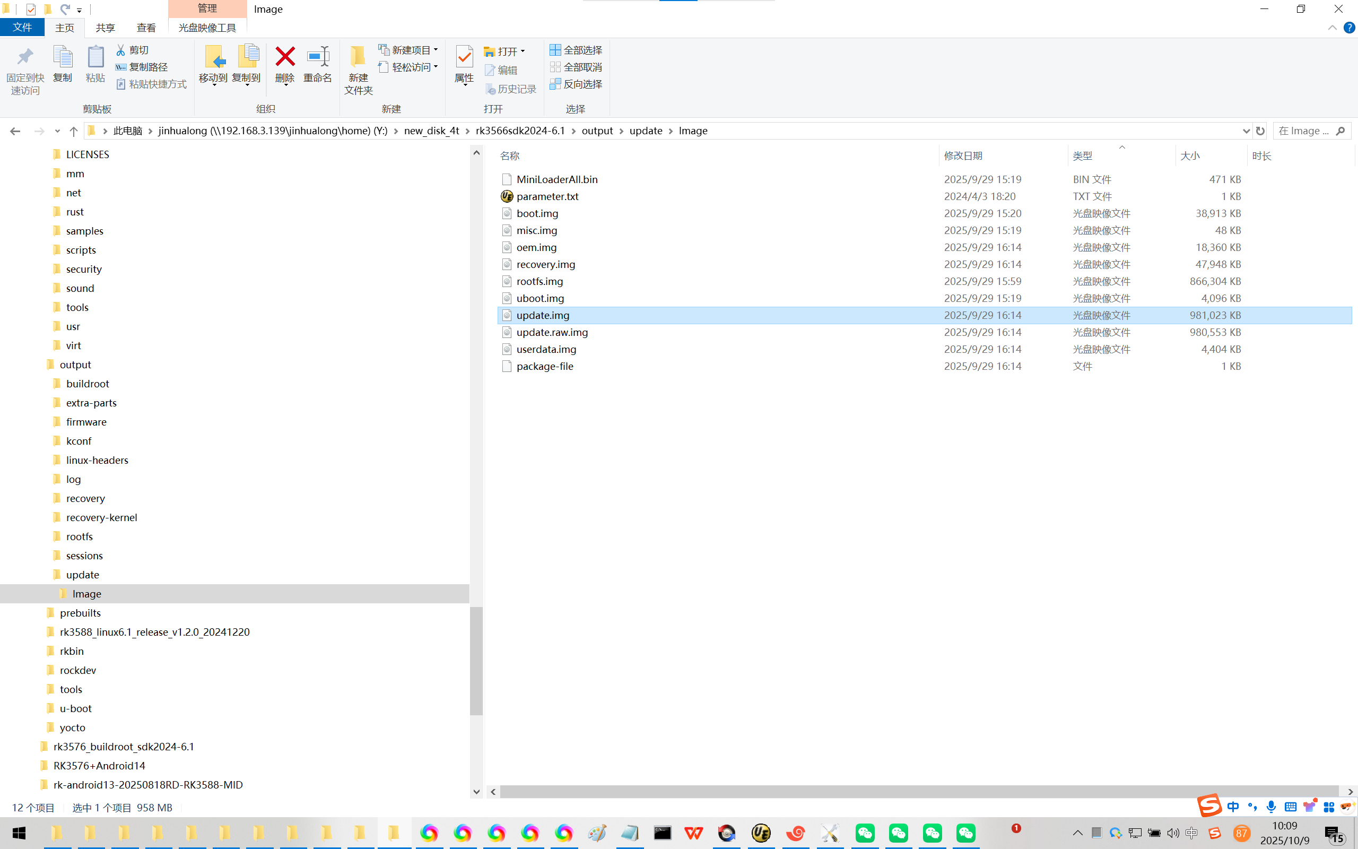Viewport: 1358px width, 849px height.
Task: Click 'output' in the address breadcrumb
Action: tap(597, 131)
